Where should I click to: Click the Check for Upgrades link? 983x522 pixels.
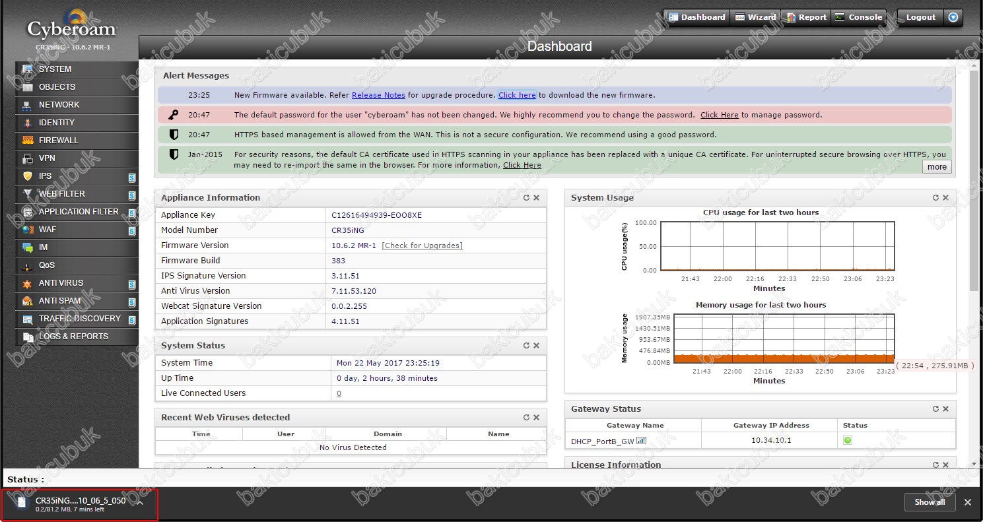[422, 245]
